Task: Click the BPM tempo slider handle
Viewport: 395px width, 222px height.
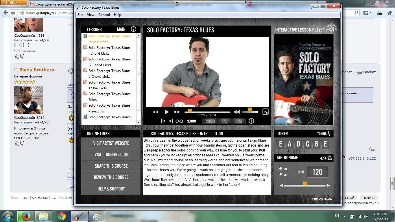Action: coord(305,184)
